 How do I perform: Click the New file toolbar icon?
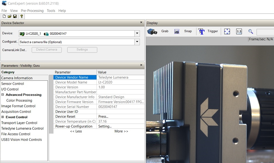click(4, 17)
